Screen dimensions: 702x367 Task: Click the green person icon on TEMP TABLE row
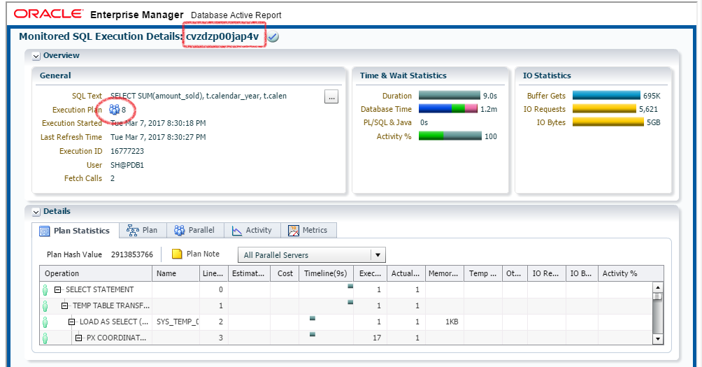coord(45,305)
